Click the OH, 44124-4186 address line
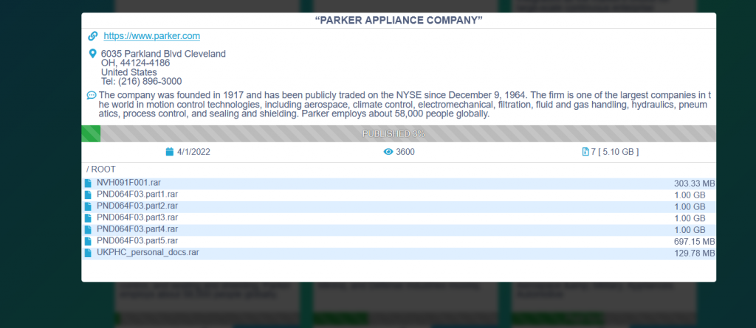Viewport: 756px width, 328px height. (136, 63)
